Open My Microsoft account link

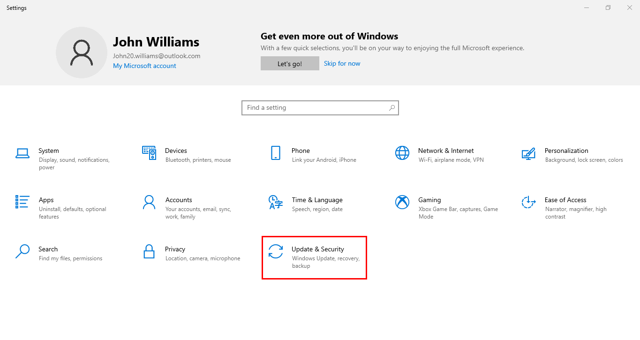144,66
